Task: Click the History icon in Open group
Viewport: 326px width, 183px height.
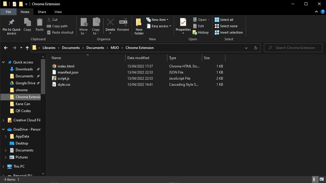Action: coord(201,32)
